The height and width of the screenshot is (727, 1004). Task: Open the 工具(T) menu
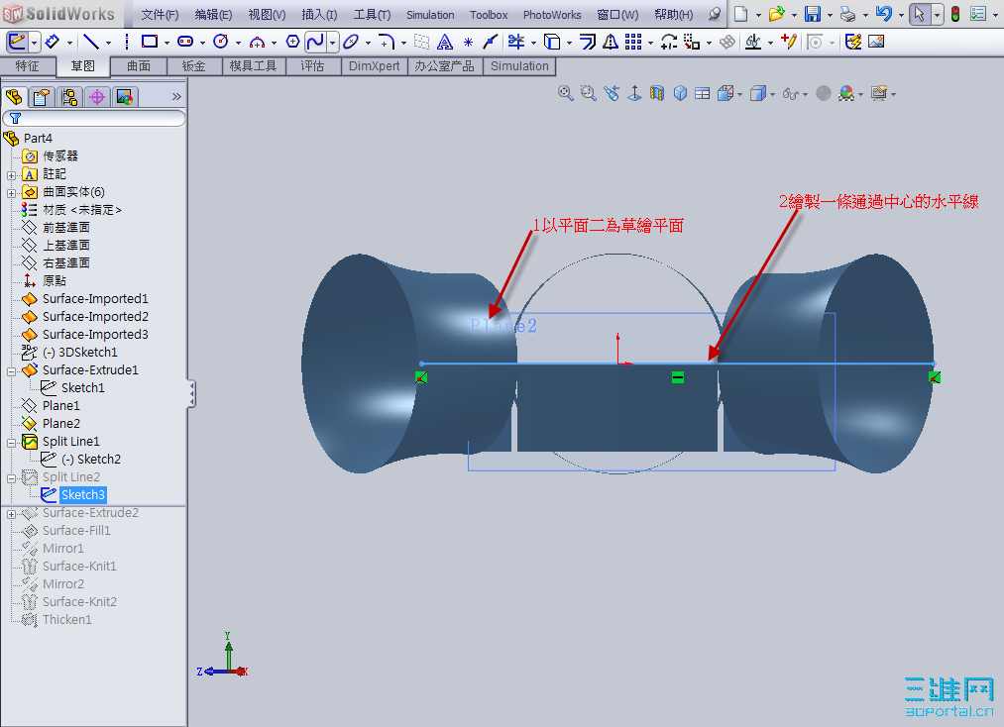tap(372, 15)
